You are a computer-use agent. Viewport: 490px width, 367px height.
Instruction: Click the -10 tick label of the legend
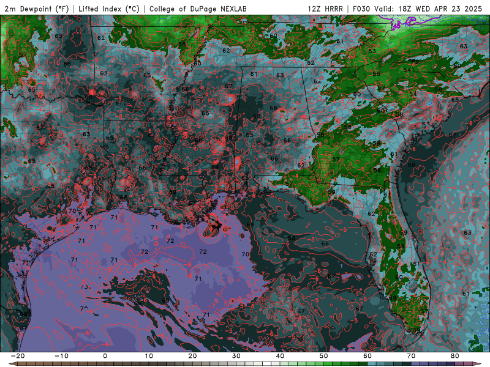click(x=61, y=356)
